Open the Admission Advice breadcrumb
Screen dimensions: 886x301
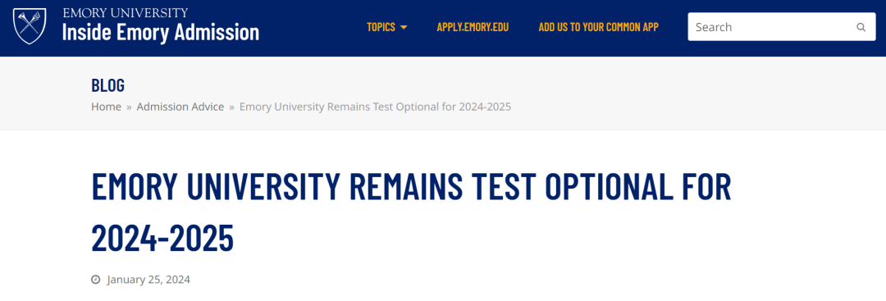pyautogui.click(x=180, y=107)
